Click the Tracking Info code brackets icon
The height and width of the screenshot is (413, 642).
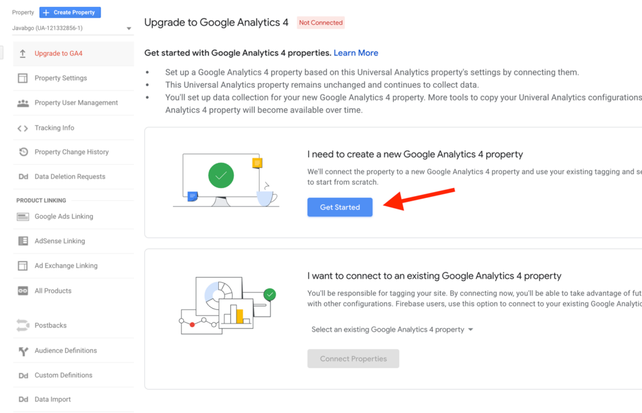(x=23, y=128)
